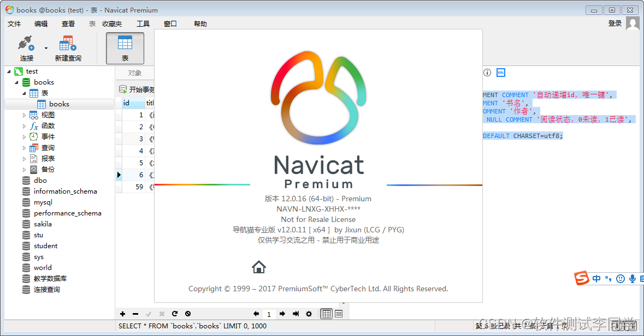Click the Connection plug icon

point(26,43)
